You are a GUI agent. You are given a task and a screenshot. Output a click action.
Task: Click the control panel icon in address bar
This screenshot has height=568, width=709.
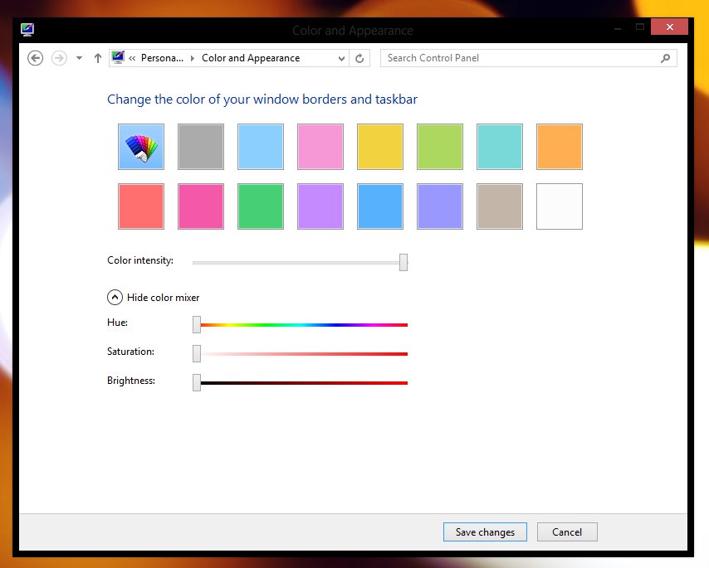[118, 58]
